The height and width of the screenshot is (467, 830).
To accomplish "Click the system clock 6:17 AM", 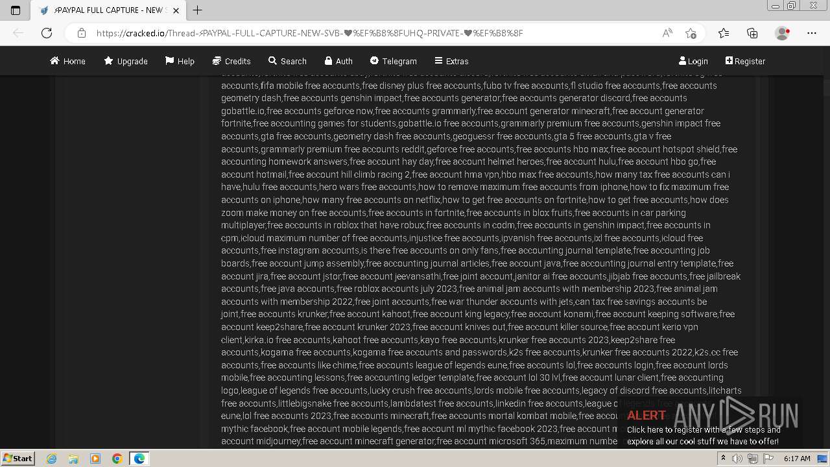I will tap(797, 459).
